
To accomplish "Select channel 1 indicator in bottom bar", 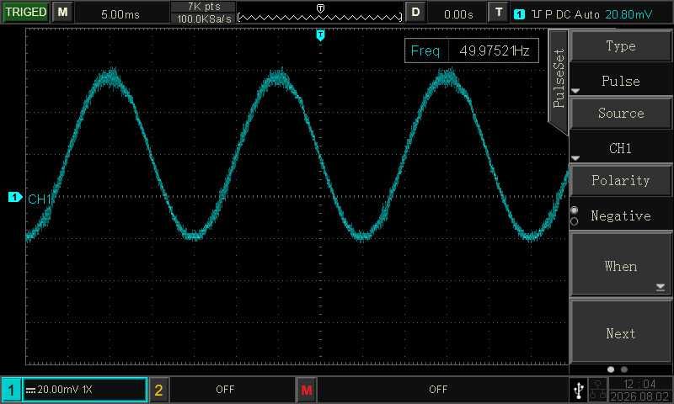I will tap(11, 390).
